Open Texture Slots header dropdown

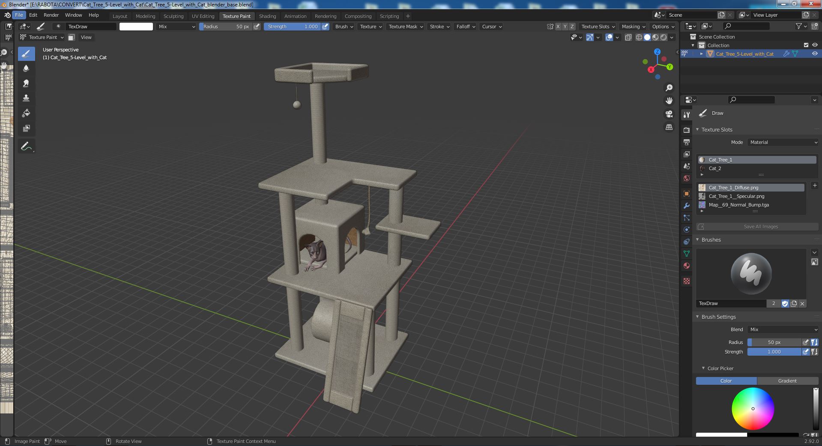598,27
